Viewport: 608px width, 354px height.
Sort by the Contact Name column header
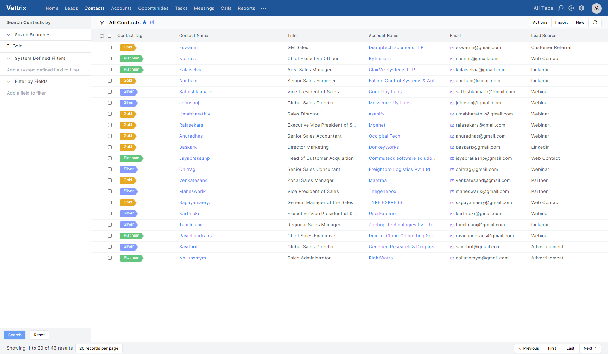click(x=193, y=35)
